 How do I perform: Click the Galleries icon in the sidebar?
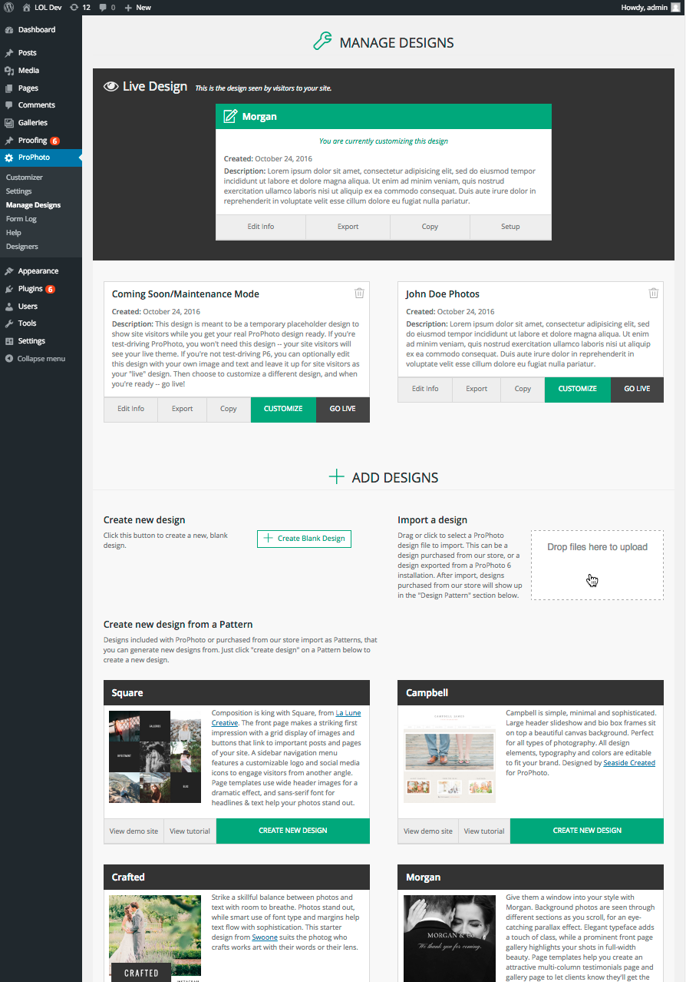(x=8, y=123)
